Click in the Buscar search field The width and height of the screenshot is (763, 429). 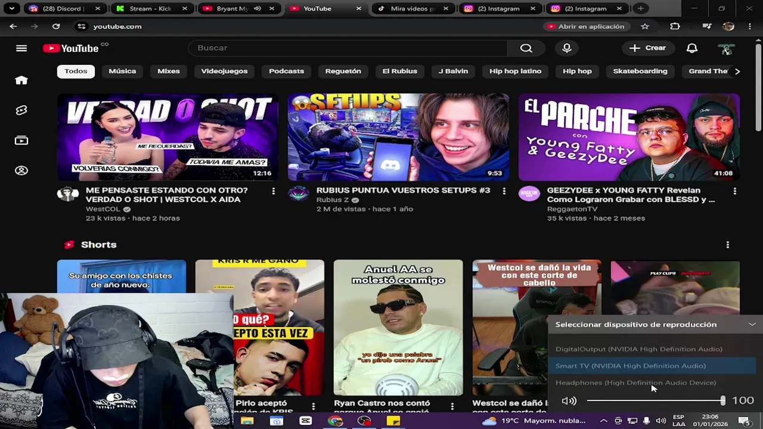[348, 48]
